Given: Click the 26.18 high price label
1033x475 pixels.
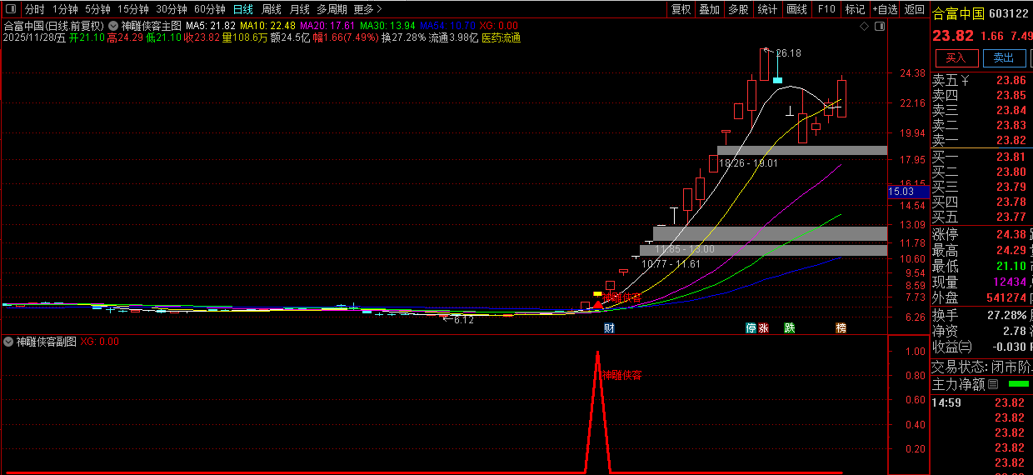Looking at the screenshot, I should 788,52.
